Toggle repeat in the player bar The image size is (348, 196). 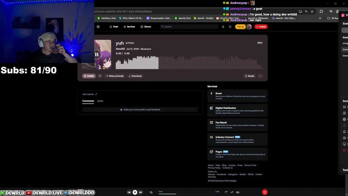click(x=226, y=192)
